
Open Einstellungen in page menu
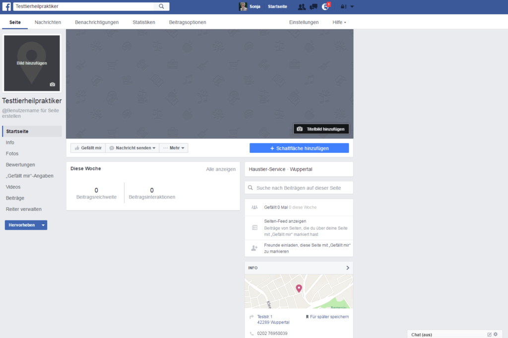coord(304,22)
